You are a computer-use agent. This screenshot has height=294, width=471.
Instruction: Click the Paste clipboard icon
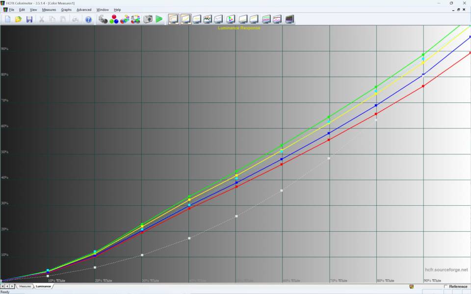point(63,19)
